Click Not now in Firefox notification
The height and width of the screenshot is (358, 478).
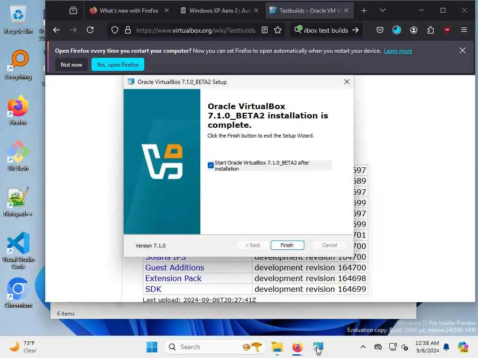point(71,64)
